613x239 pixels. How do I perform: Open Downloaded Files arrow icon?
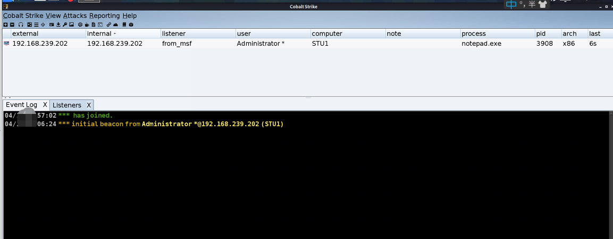(x=58, y=24)
